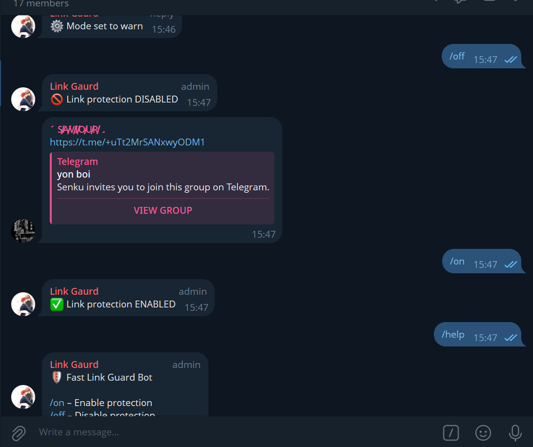The height and width of the screenshot is (447, 533).
Task: Click the Link Gaurd name on ENABLED message
Action: 74,291
